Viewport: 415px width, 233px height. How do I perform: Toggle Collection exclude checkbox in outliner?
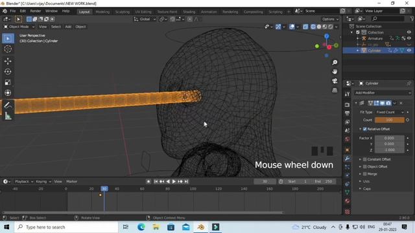[358, 32]
